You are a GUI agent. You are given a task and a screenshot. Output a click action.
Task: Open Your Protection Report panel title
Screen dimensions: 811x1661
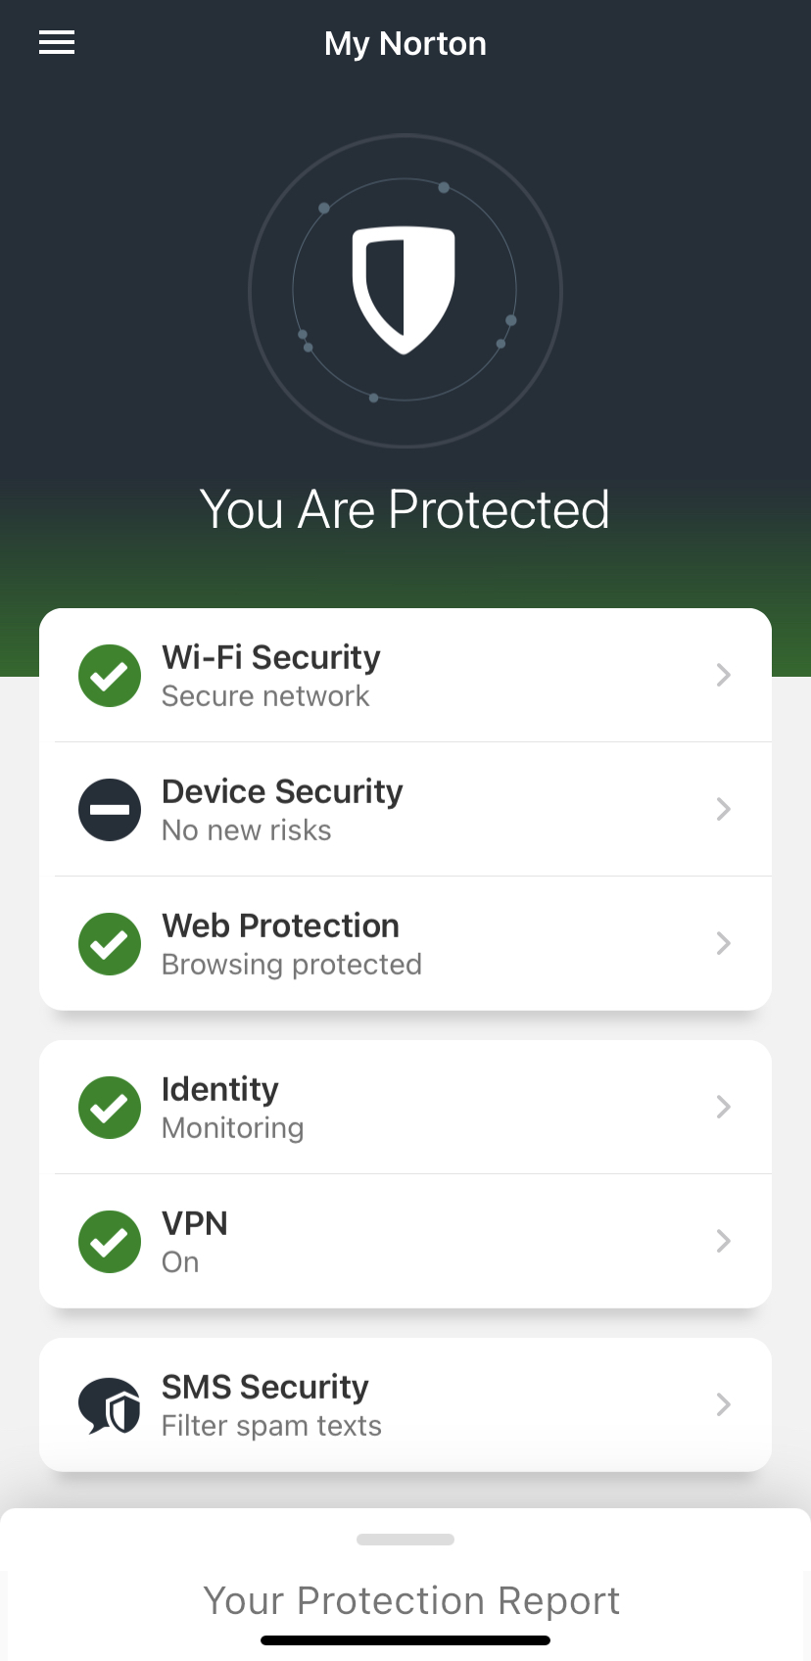tap(411, 1600)
